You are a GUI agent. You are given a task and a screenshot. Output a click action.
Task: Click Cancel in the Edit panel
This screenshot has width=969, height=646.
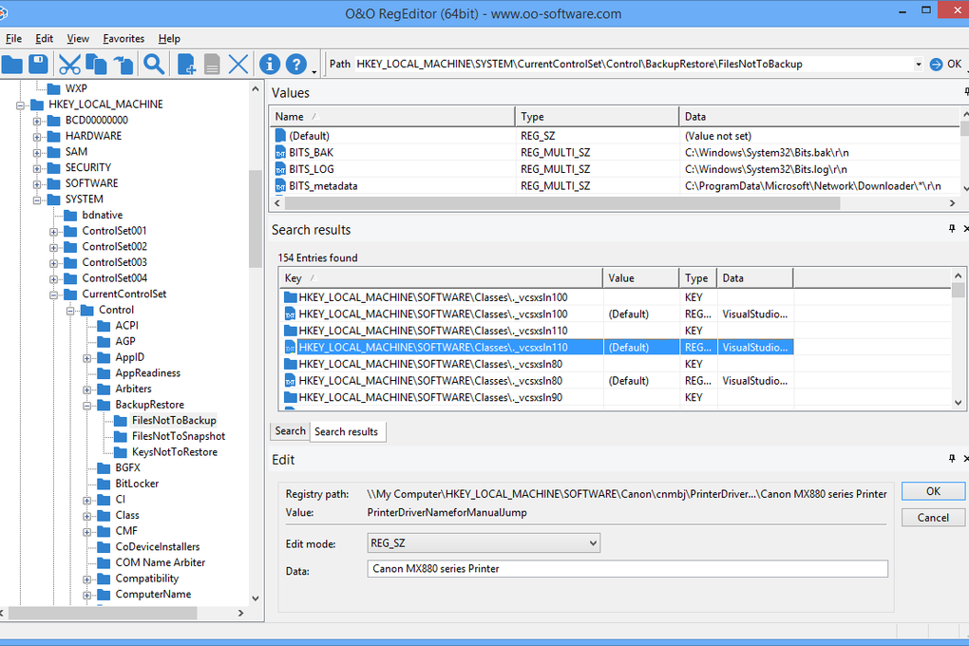(x=933, y=518)
